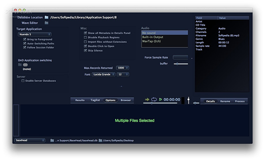Select the Artist row in details
Image resolution: width=265 pixels, height=161 pixels.
pos(222,22)
